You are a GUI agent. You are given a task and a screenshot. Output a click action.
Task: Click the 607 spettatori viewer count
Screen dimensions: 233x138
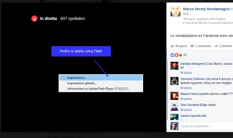[73, 18]
